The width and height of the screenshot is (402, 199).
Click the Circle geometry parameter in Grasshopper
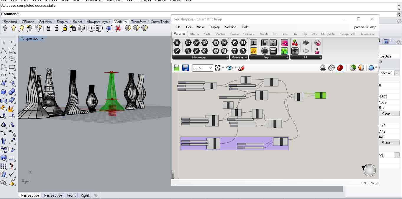[188, 43]
